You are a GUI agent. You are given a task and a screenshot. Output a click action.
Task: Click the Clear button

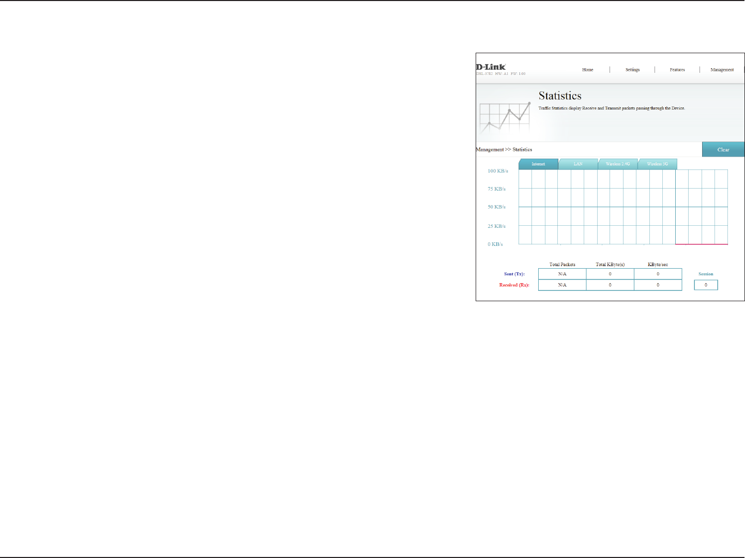(x=723, y=149)
